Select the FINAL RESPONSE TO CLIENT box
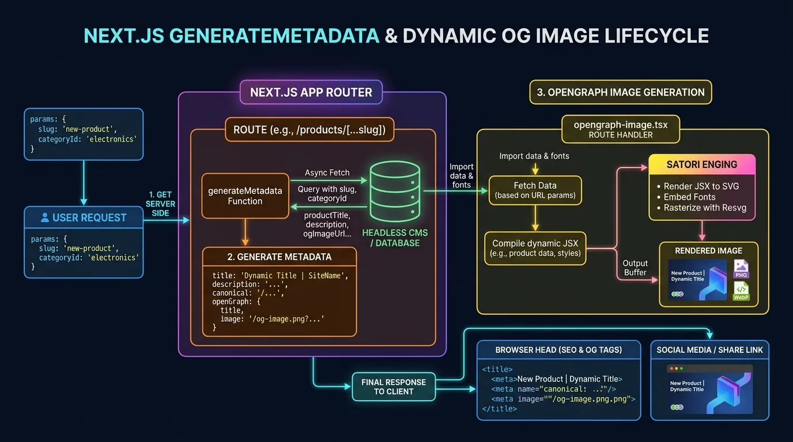This screenshot has width=793, height=442. click(394, 387)
